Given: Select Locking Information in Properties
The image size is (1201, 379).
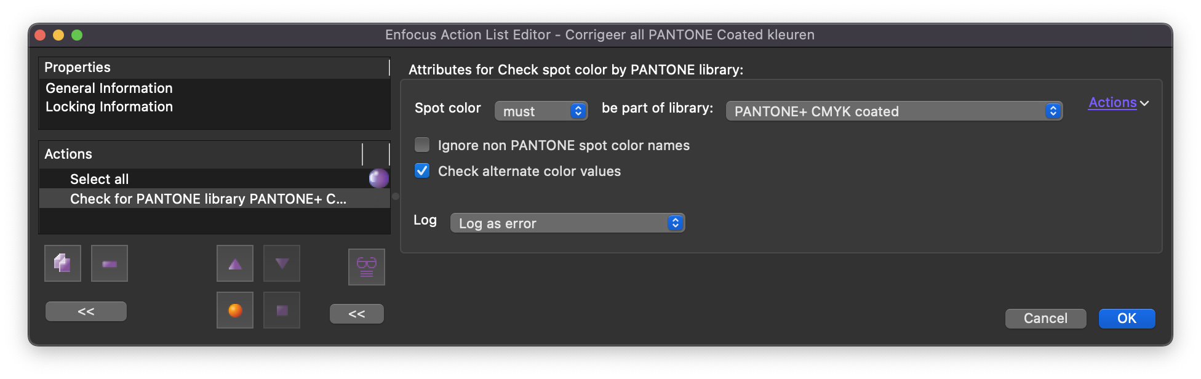Looking at the screenshot, I should [x=214, y=106].
